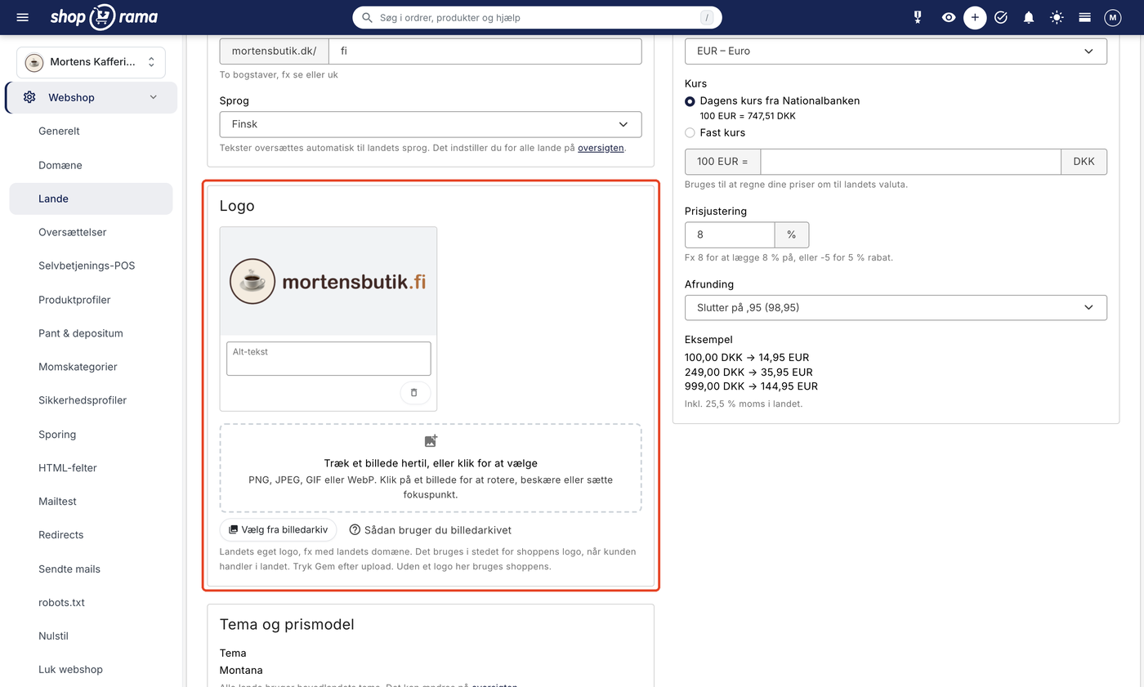Screen dimensions: 1144x687
Task: Click the country URL path field
Action: coord(485,51)
